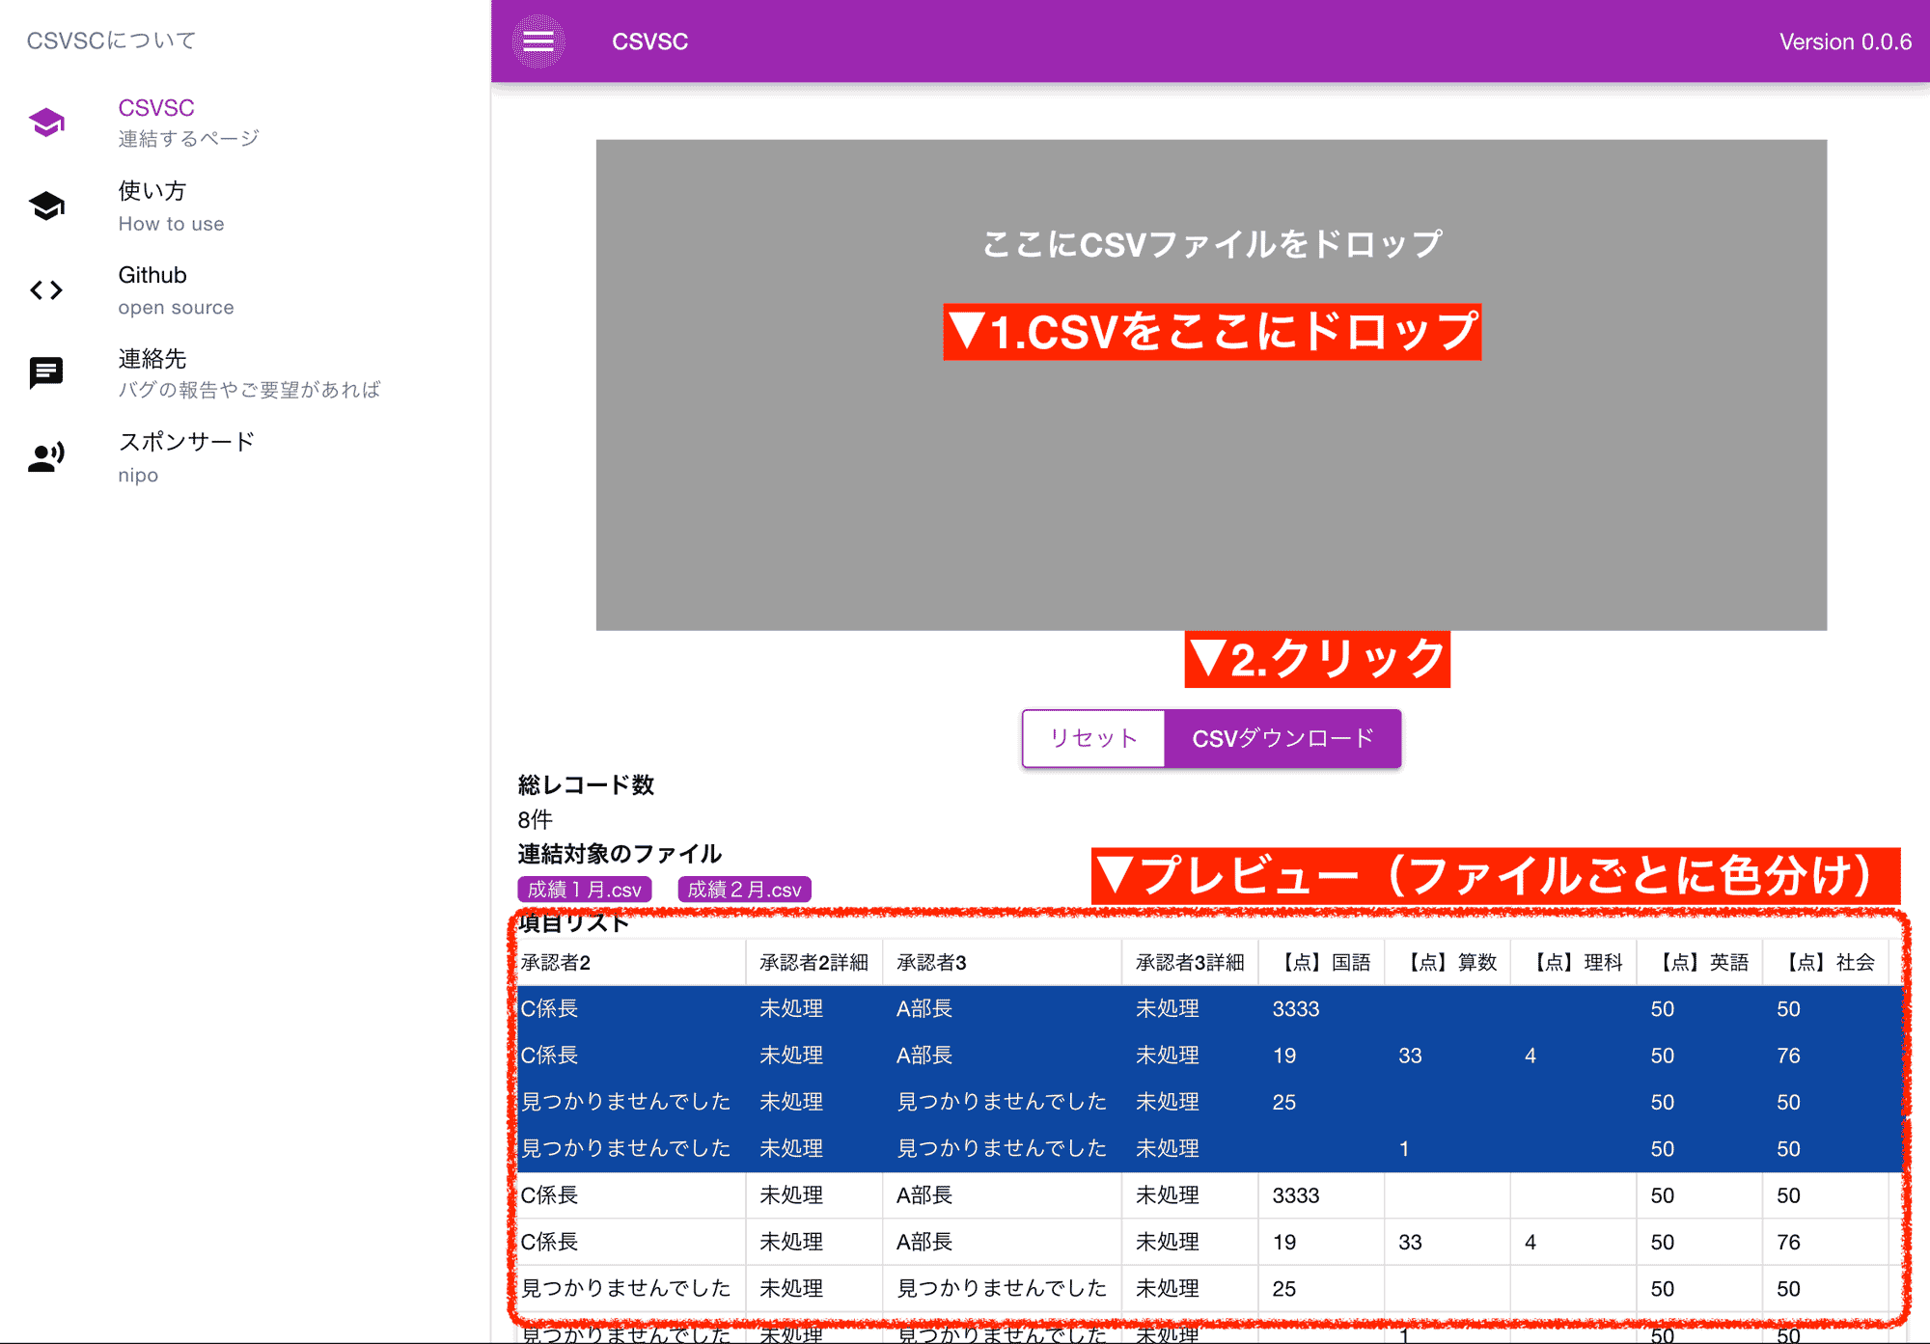
Task: Open the hamburger navigation menu
Action: pos(538,41)
